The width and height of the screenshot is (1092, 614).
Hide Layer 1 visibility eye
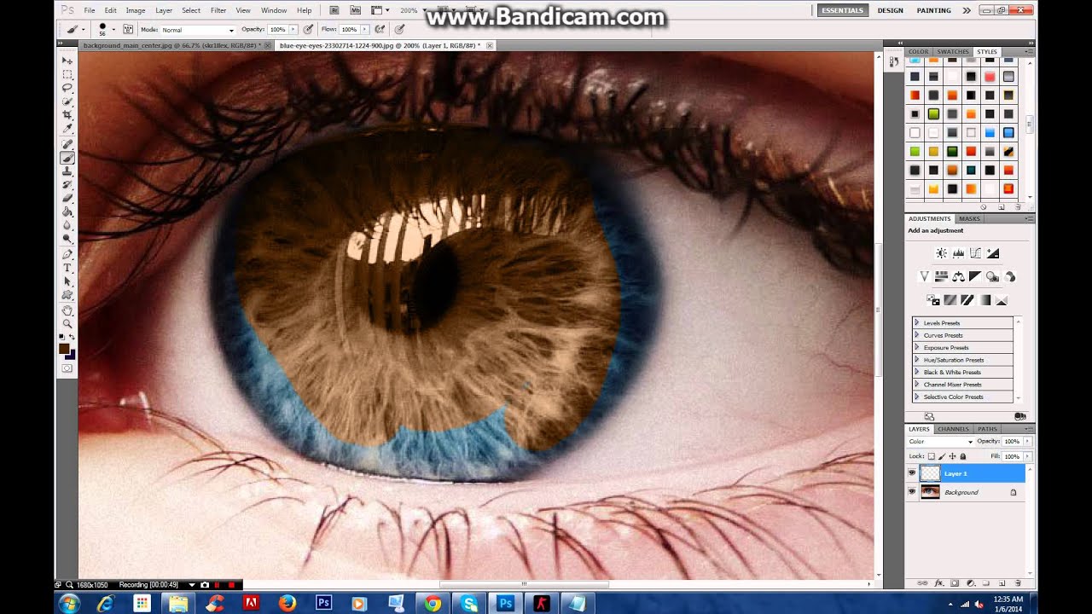coord(912,473)
